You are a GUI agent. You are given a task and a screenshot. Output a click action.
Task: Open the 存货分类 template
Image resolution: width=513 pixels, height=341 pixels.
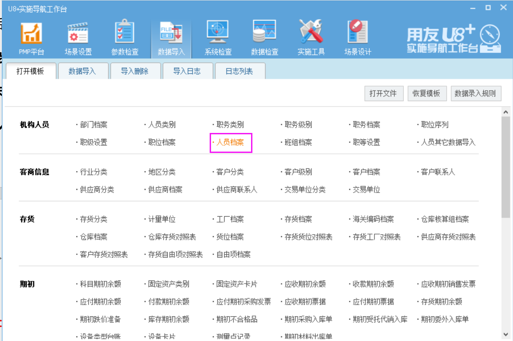tap(94, 219)
